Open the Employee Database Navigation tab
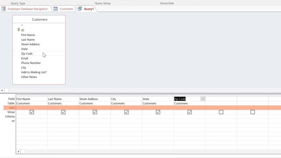The image size is (281, 158). tap(27, 9)
